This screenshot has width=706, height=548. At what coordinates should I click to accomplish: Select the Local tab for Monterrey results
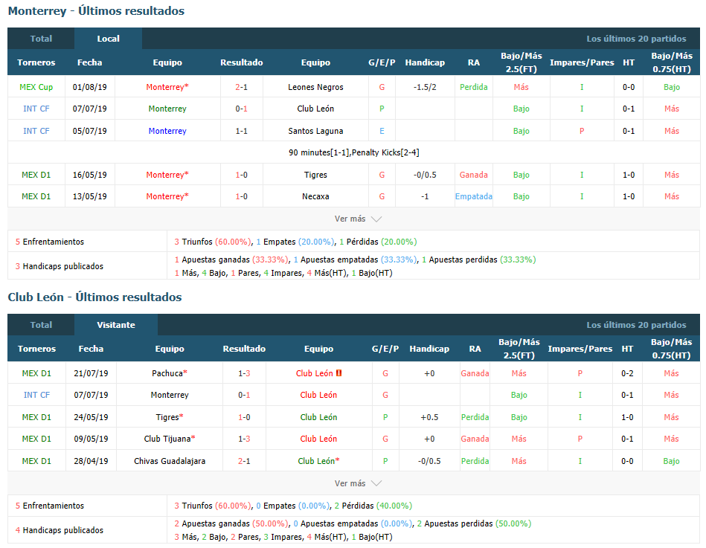(x=108, y=39)
